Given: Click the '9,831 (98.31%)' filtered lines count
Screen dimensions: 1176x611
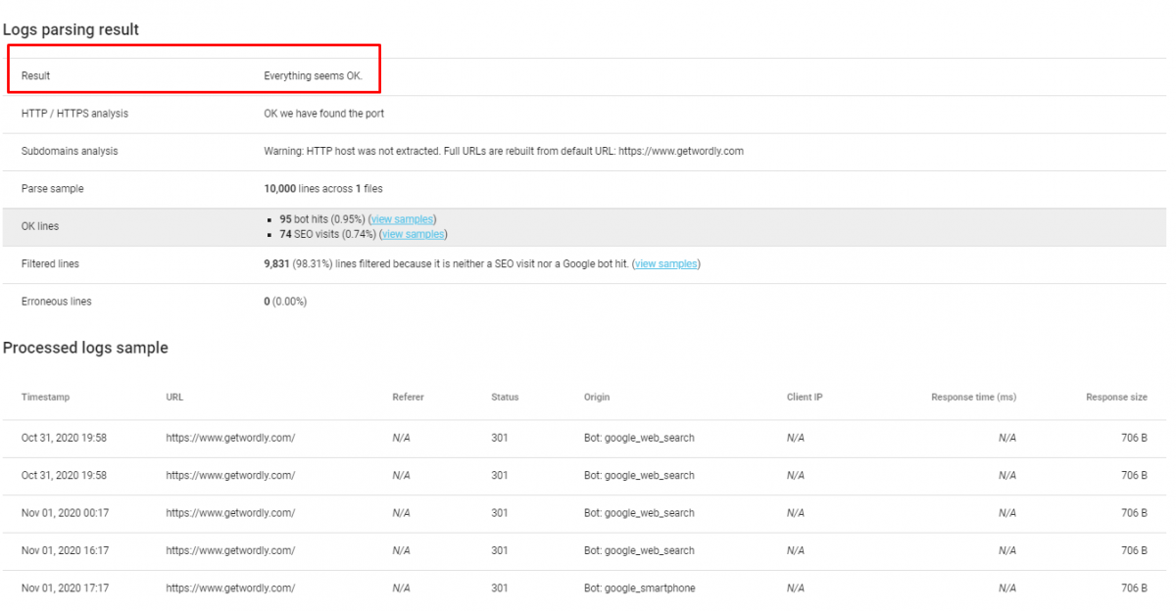Looking at the screenshot, I should click(x=299, y=264).
